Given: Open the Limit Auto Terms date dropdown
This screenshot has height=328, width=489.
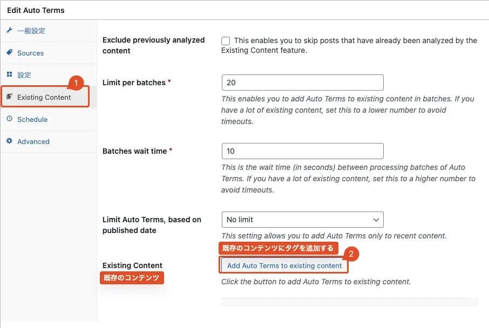Looking at the screenshot, I should [302, 220].
